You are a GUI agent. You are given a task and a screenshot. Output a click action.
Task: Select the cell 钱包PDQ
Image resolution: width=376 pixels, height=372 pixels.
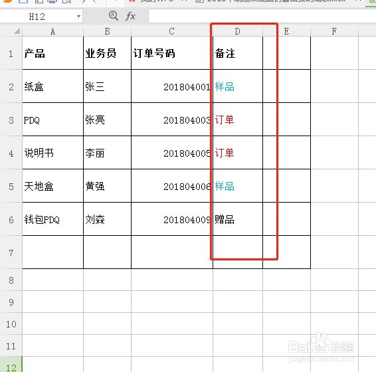tap(52, 219)
